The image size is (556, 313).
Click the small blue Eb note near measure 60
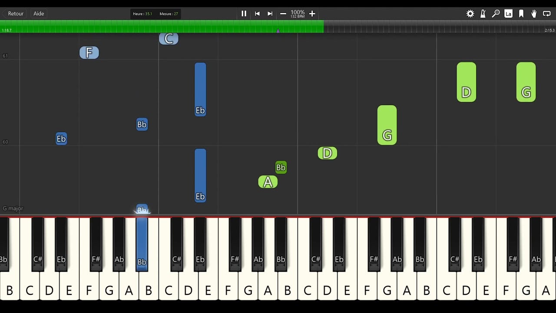click(x=61, y=139)
